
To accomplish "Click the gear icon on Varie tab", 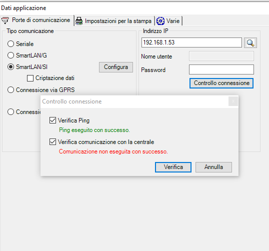I will 160,21.
